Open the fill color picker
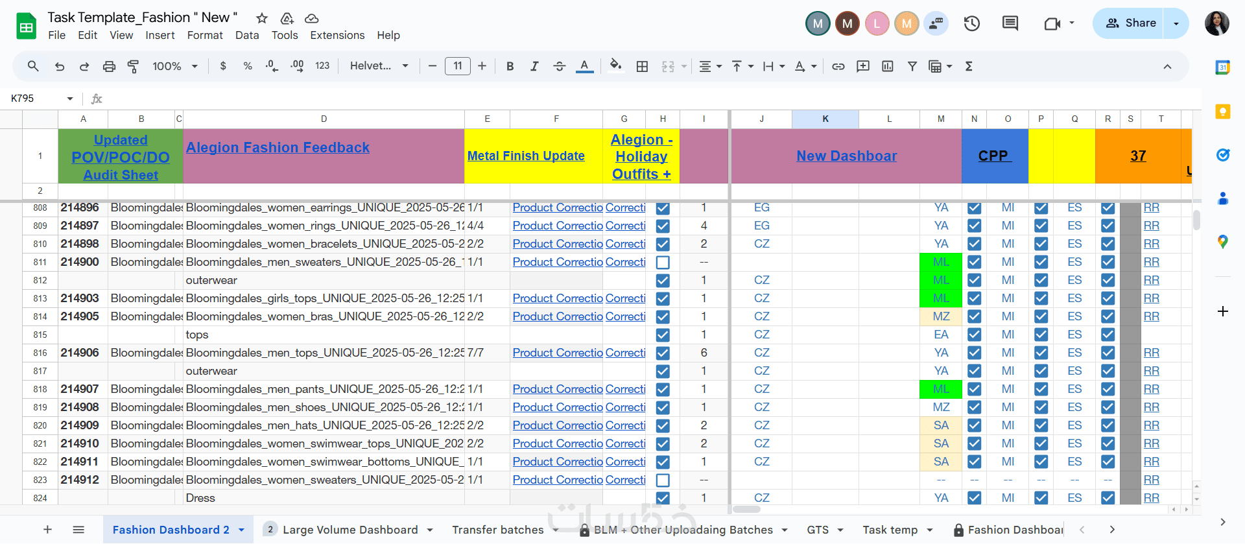Viewport: 1245px width, 544px height. tap(615, 66)
